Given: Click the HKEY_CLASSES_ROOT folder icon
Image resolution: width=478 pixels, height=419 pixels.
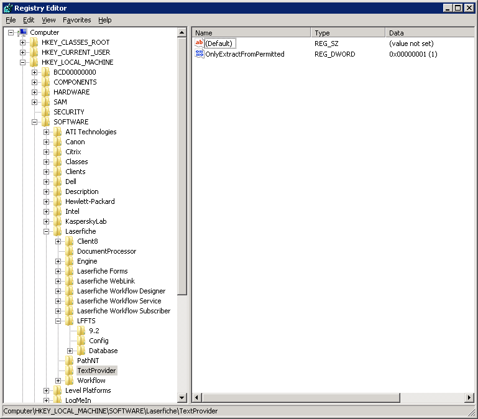Looking at the screenshot, I should (x=34, y=42).
